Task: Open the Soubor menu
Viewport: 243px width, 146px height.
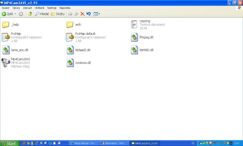Action: [6, 8]
